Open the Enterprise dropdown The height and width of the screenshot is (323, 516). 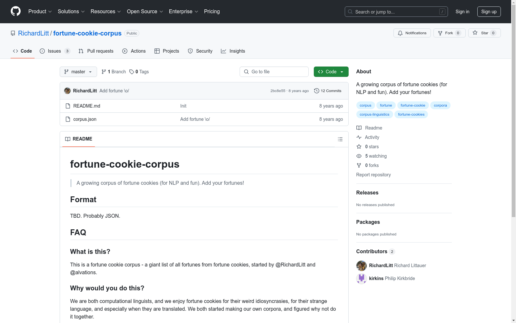(x=184, y=12)
